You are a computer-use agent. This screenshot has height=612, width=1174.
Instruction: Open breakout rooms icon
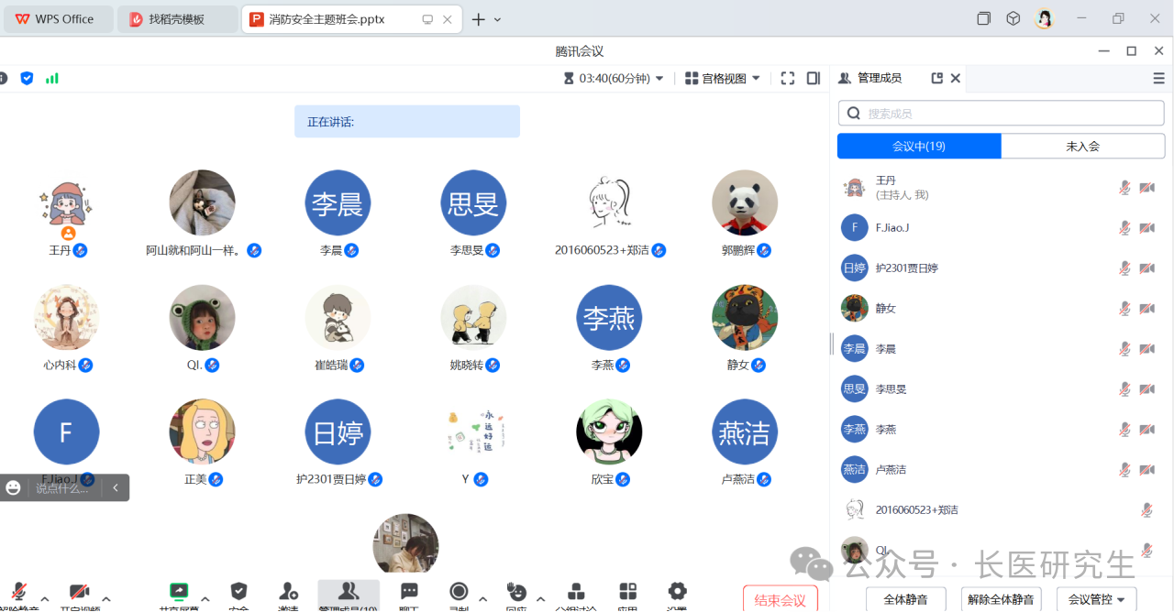(x=576, y=591)
